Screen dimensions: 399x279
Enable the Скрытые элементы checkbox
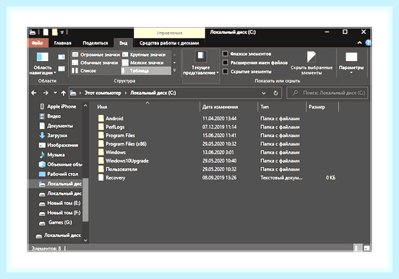[x=225, y=71]
